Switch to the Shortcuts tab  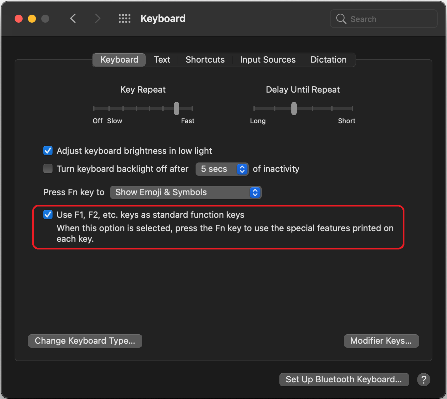point(205,60)
